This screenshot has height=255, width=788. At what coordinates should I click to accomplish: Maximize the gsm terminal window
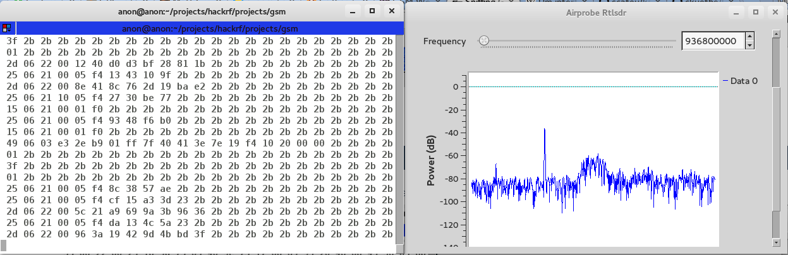pos(372,11)
